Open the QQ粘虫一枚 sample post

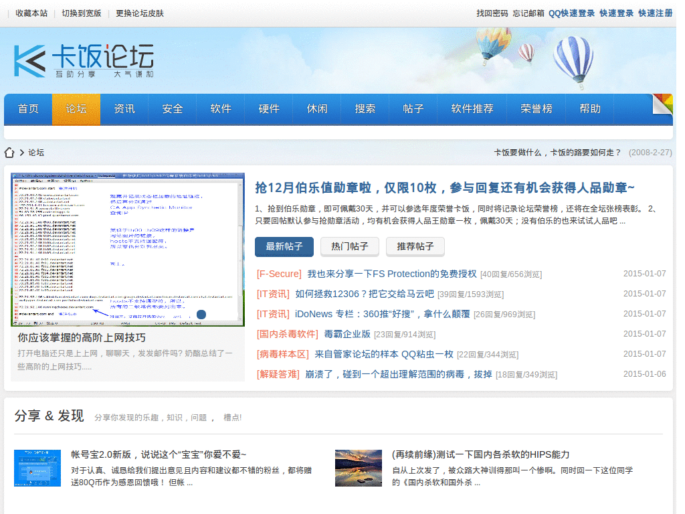[384, 355]
